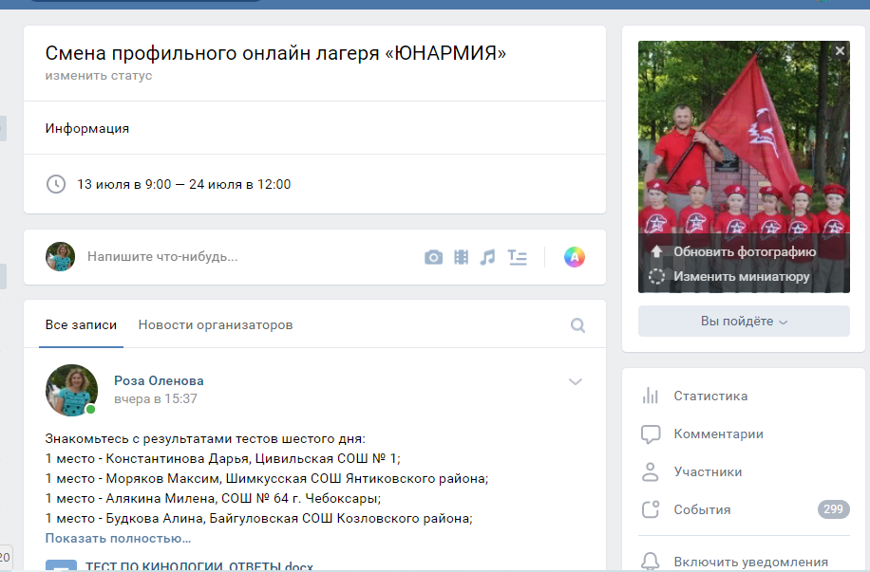Close the event photo with X icon
870x572 pixels.
pos(840,51)
